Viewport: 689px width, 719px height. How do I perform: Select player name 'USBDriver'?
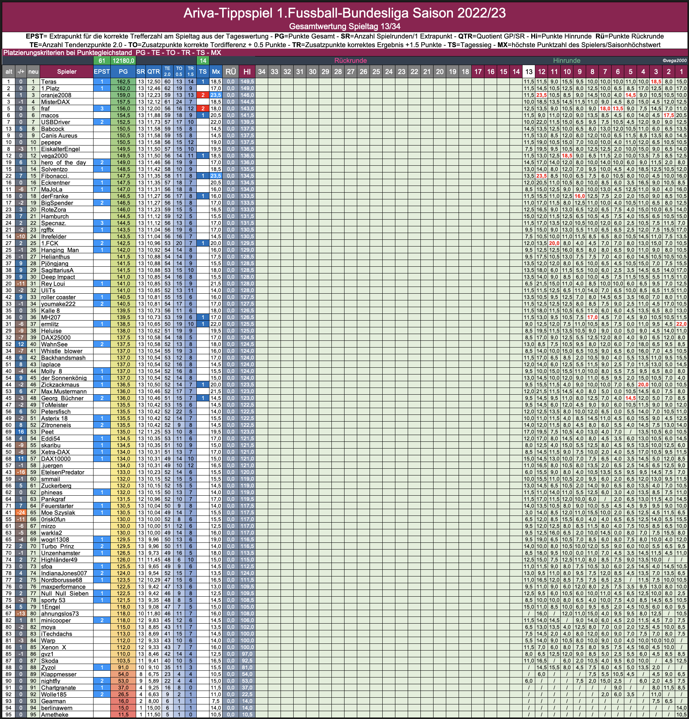(55, 122)
